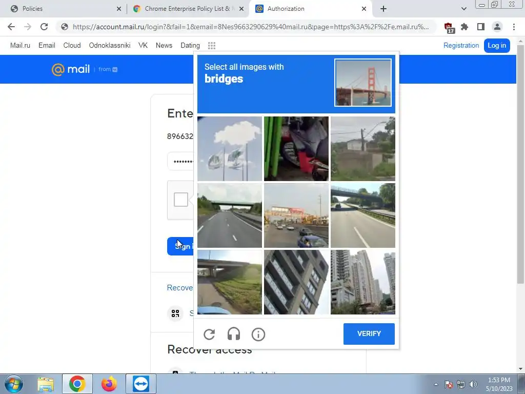
Task: Open the Action Center flag icon
Action: (449, 384)
